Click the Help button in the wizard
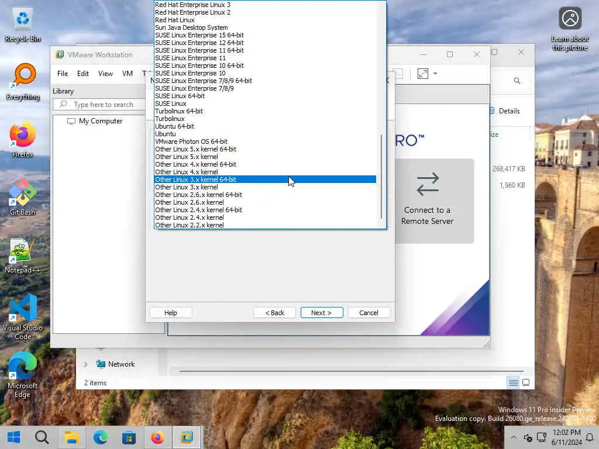Screen dimensions: 599x449 [170, 313]
